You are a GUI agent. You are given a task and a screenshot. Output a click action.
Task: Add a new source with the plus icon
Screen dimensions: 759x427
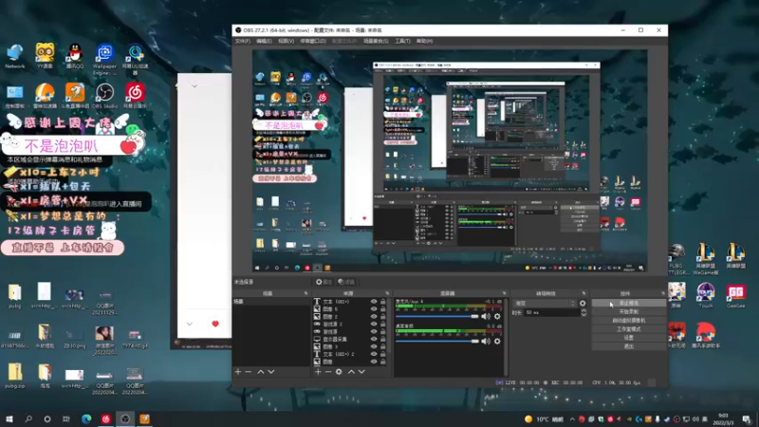(x=318, y=372)
